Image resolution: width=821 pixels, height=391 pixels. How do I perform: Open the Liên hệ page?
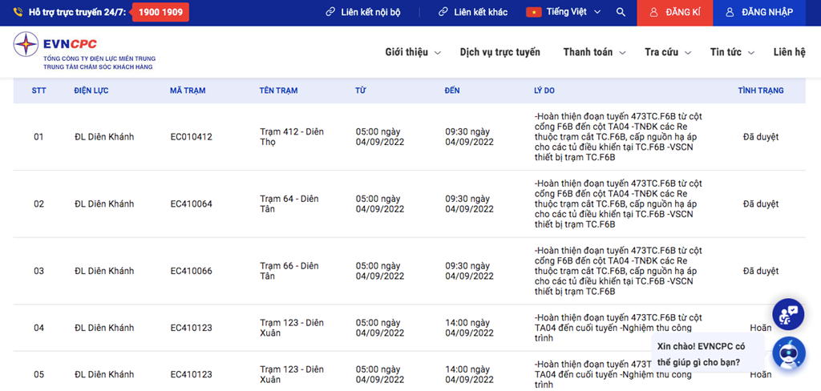[x=789, y=52]
